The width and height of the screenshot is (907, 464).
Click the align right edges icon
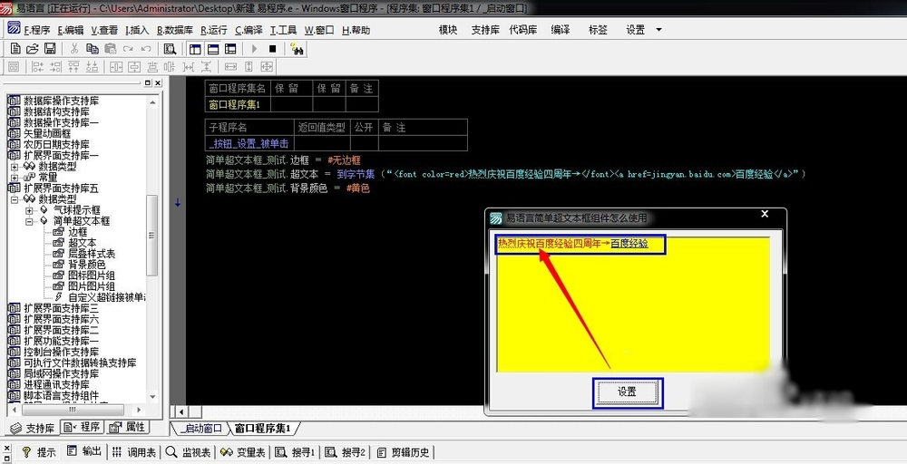(55, 67)
